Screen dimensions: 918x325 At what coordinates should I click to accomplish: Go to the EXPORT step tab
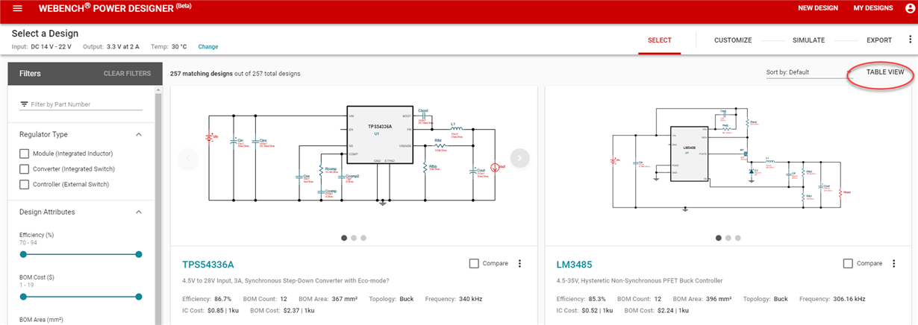pyautogui.click(x=879, y=40)
